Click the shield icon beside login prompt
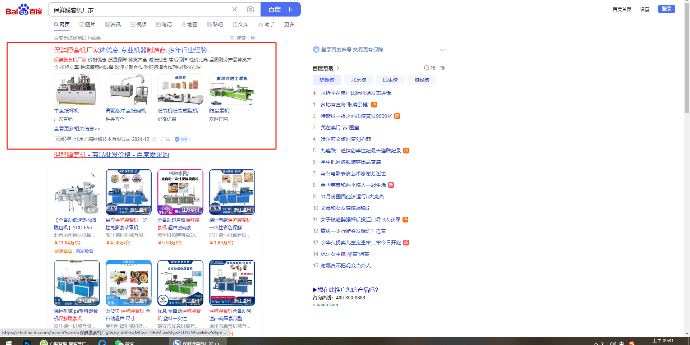 (316, 50)
